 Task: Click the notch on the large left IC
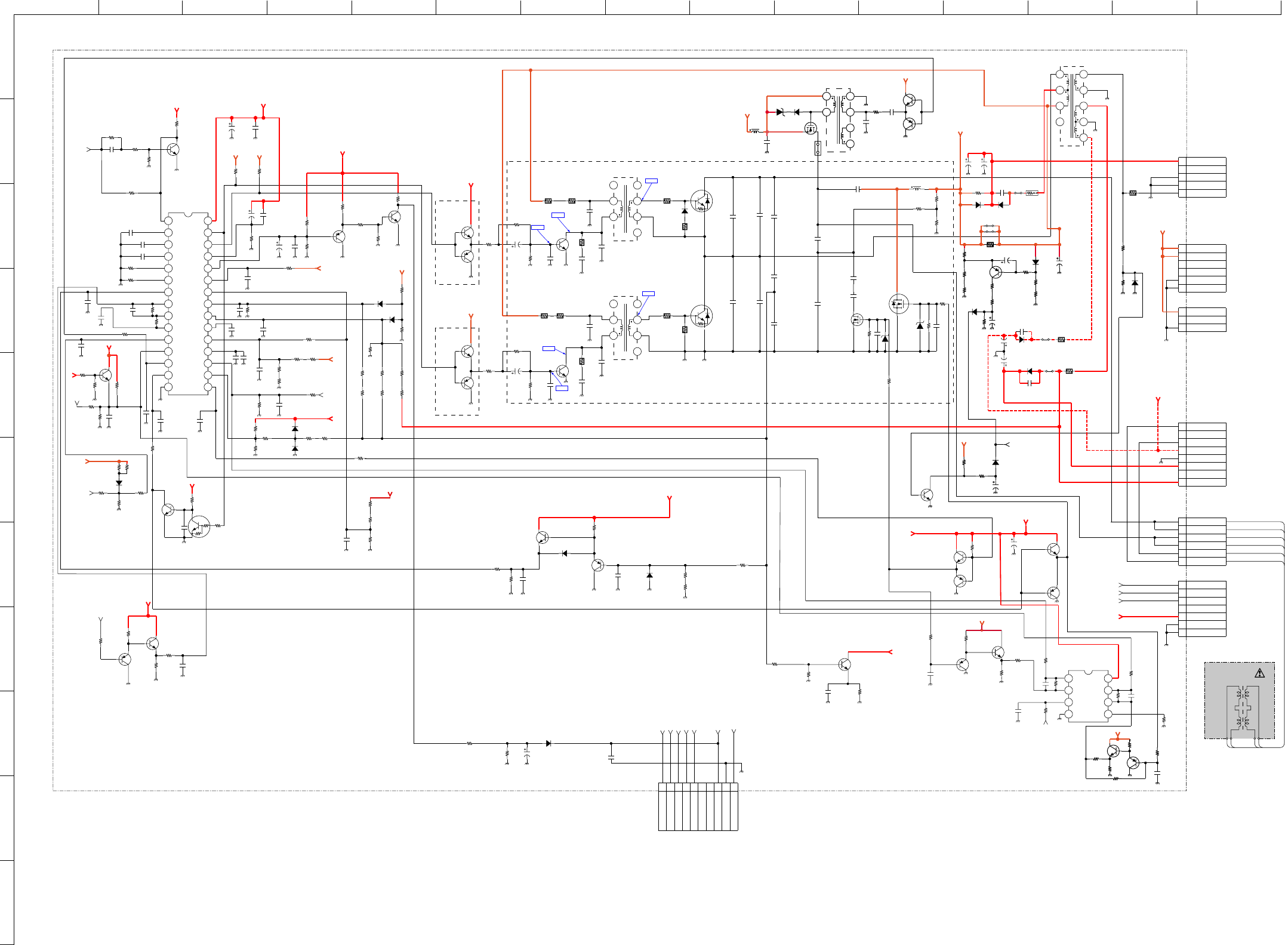tap(188, 215)
